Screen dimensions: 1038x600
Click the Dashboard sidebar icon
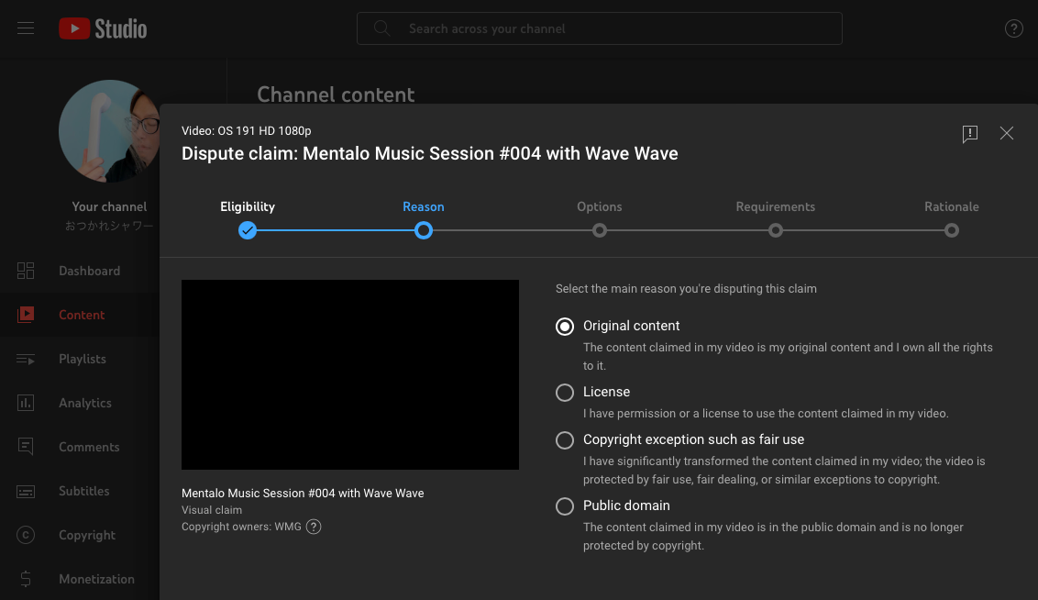pyautogui.click(x=26, y=271)
